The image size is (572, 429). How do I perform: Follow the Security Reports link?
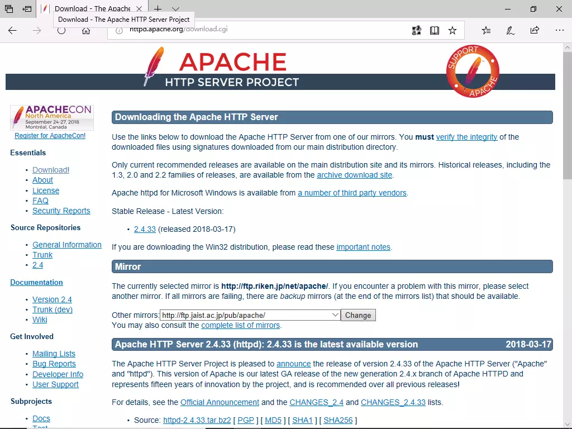tap(61, 211)
